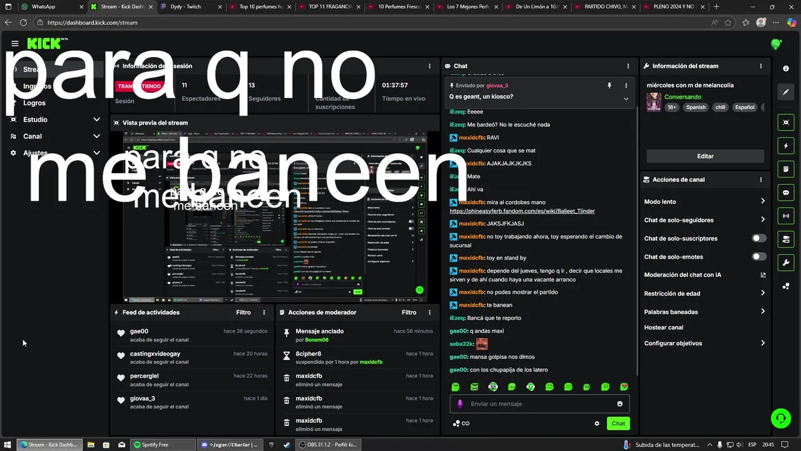Open OBS 31.1.2 from the taskbar
801x451 pixels.
pos(329,445)
